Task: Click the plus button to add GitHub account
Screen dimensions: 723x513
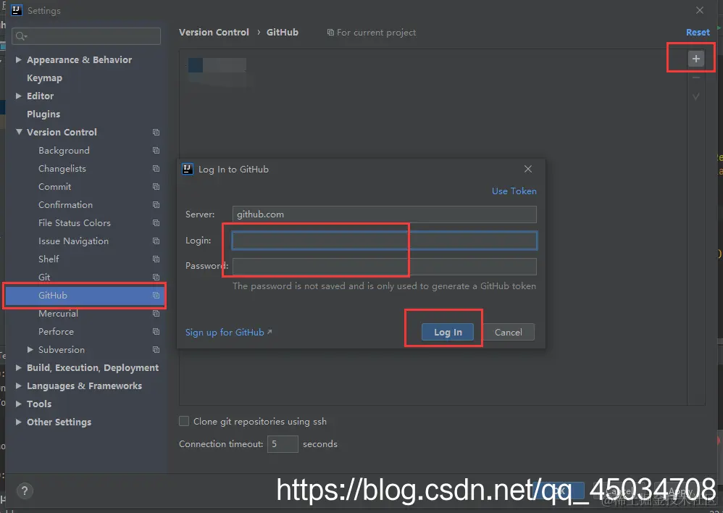Action: click(x=695, y=59)
